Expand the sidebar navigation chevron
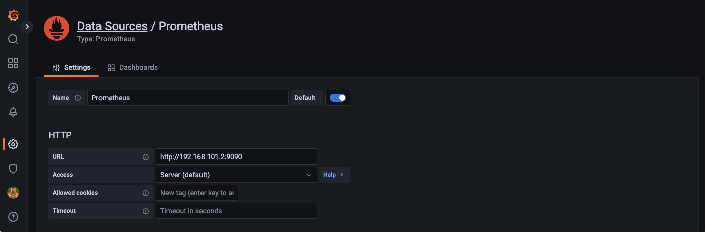 (27, 27)
